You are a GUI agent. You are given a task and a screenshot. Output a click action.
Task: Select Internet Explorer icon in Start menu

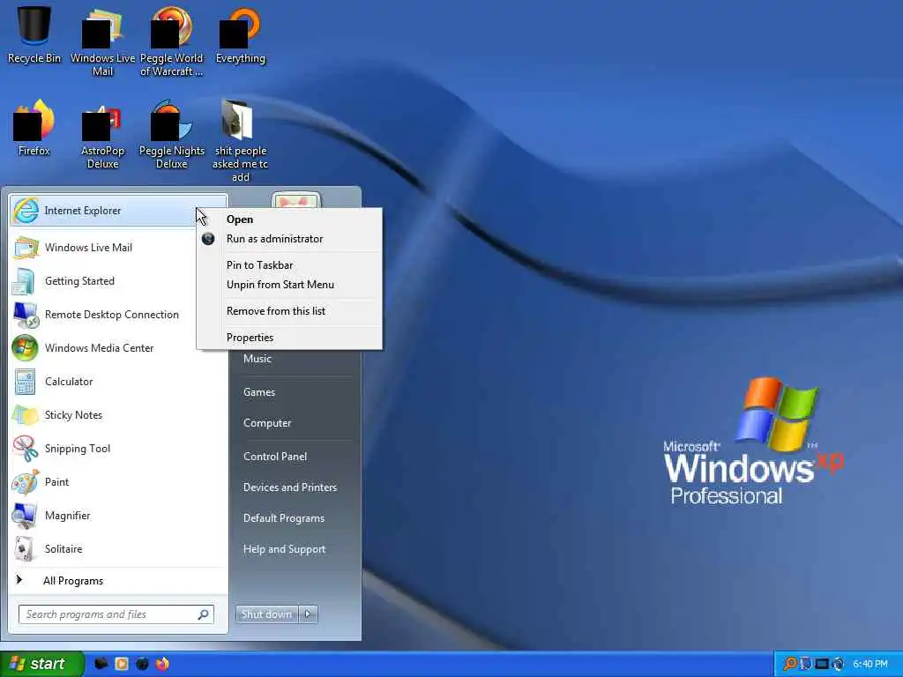pos(26,211)
